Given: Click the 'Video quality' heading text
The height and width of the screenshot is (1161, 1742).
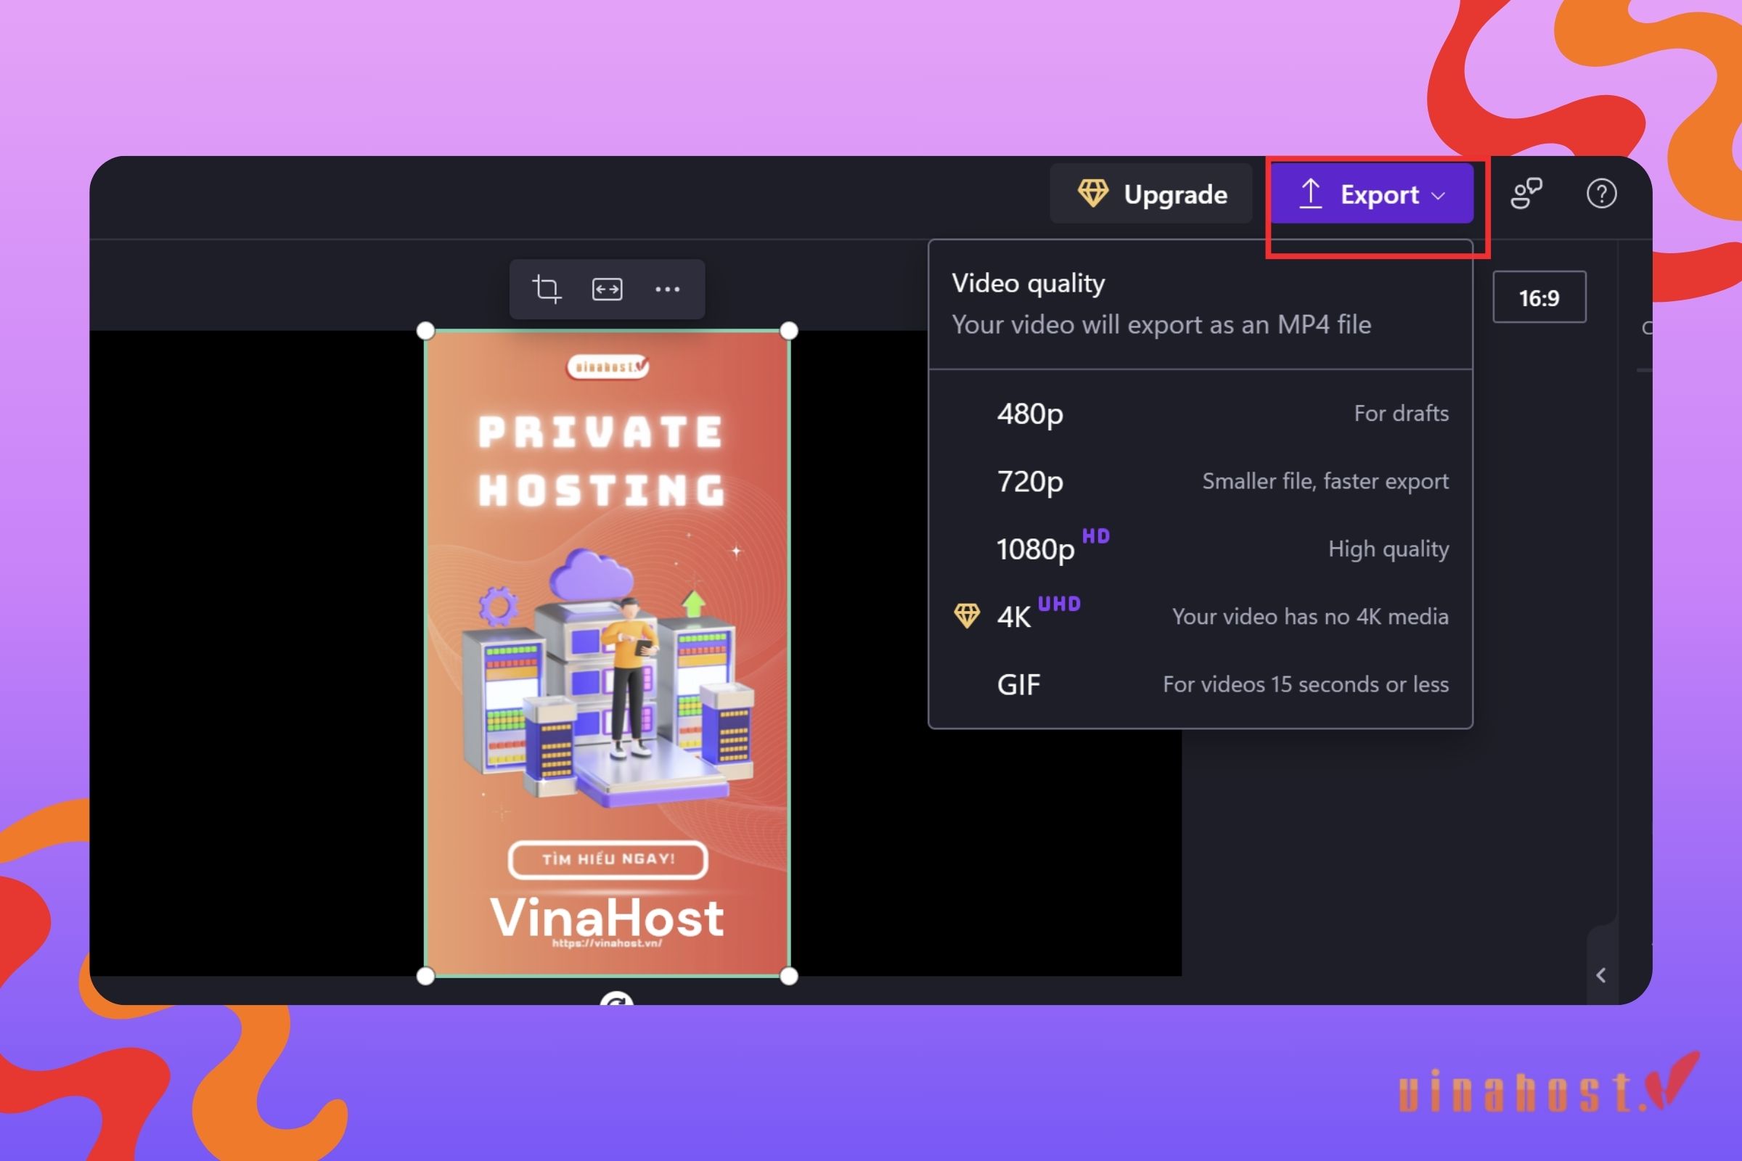Looking at the screenshot, I should point(1028,283).
